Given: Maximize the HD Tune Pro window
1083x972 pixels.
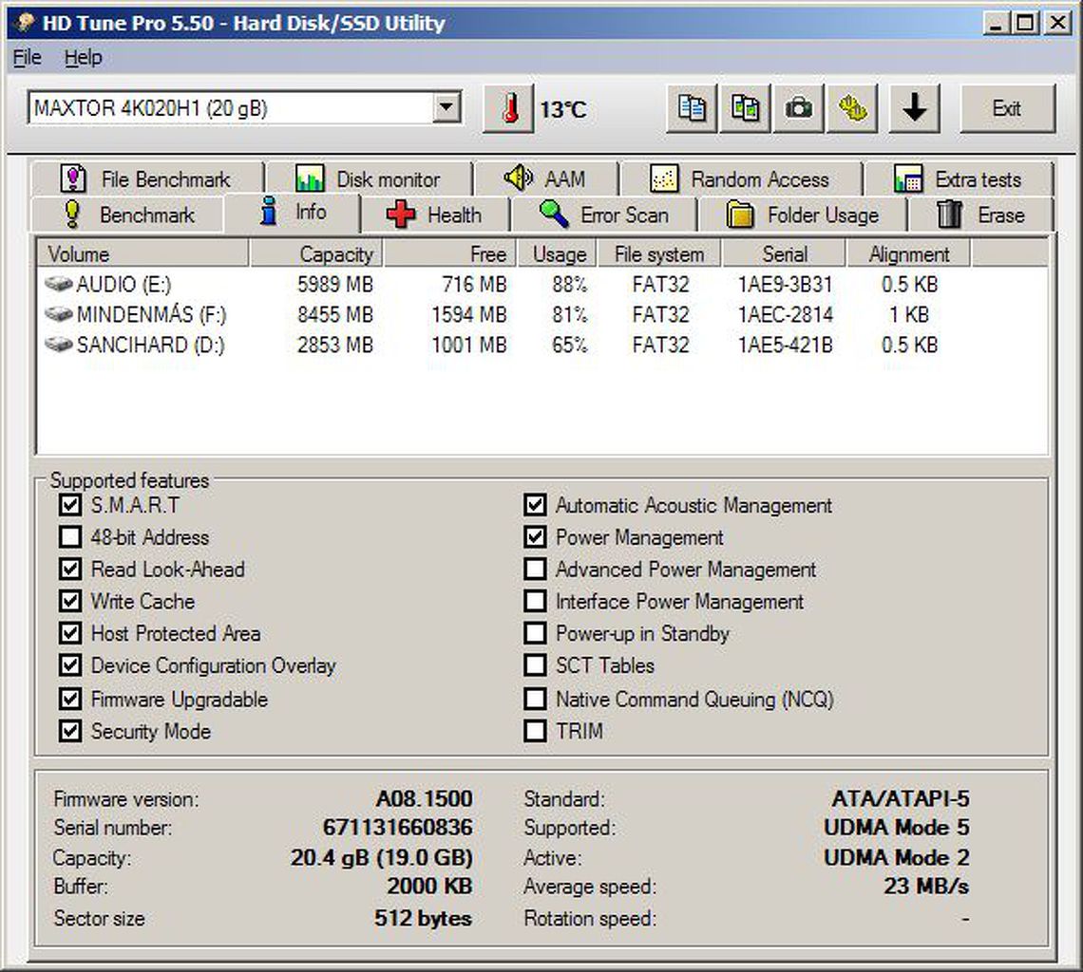Looking at the screenshot, I should point(1026,23).
